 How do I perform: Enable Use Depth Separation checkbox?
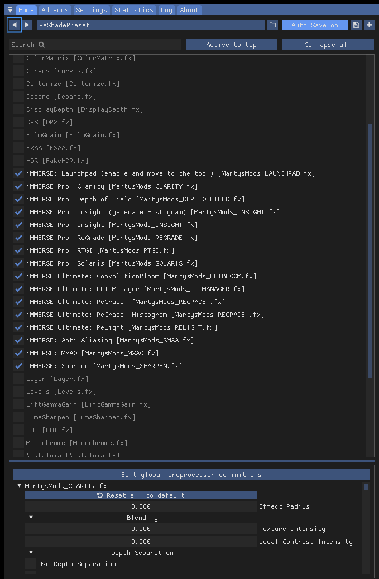(30, 564)
